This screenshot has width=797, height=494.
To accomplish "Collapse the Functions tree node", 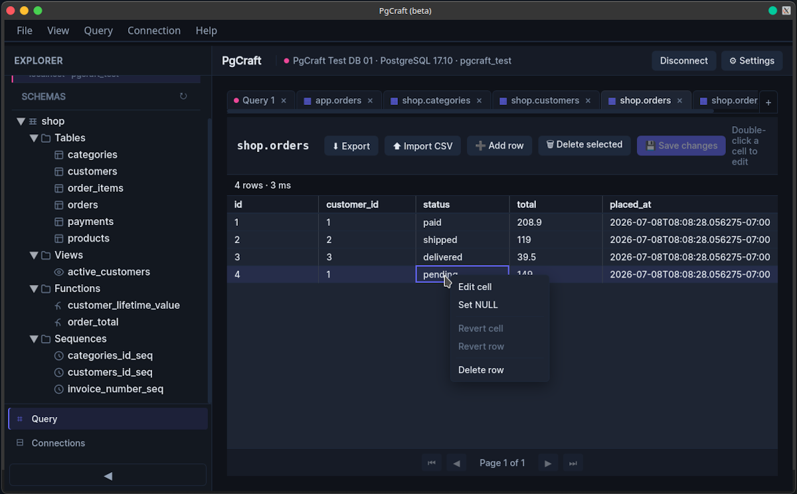I will pyautogui.click(x=34, y=289).
